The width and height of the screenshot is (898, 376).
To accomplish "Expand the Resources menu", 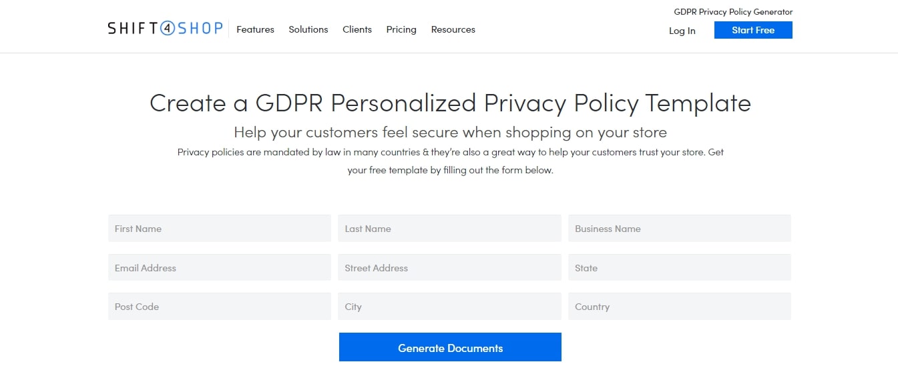I will coord(453,29).
